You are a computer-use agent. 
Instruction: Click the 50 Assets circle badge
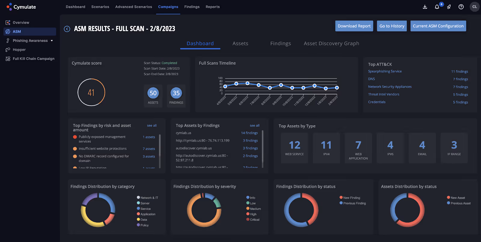pos(153,93)
